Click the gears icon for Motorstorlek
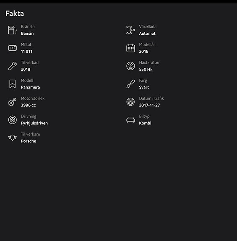 [x=13, y=102]
